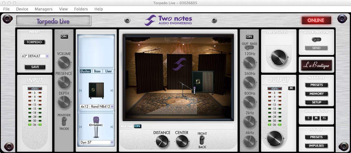Click the microphone stand in the room view
Screen dimensions: 351x153
(x=184, y=91)
